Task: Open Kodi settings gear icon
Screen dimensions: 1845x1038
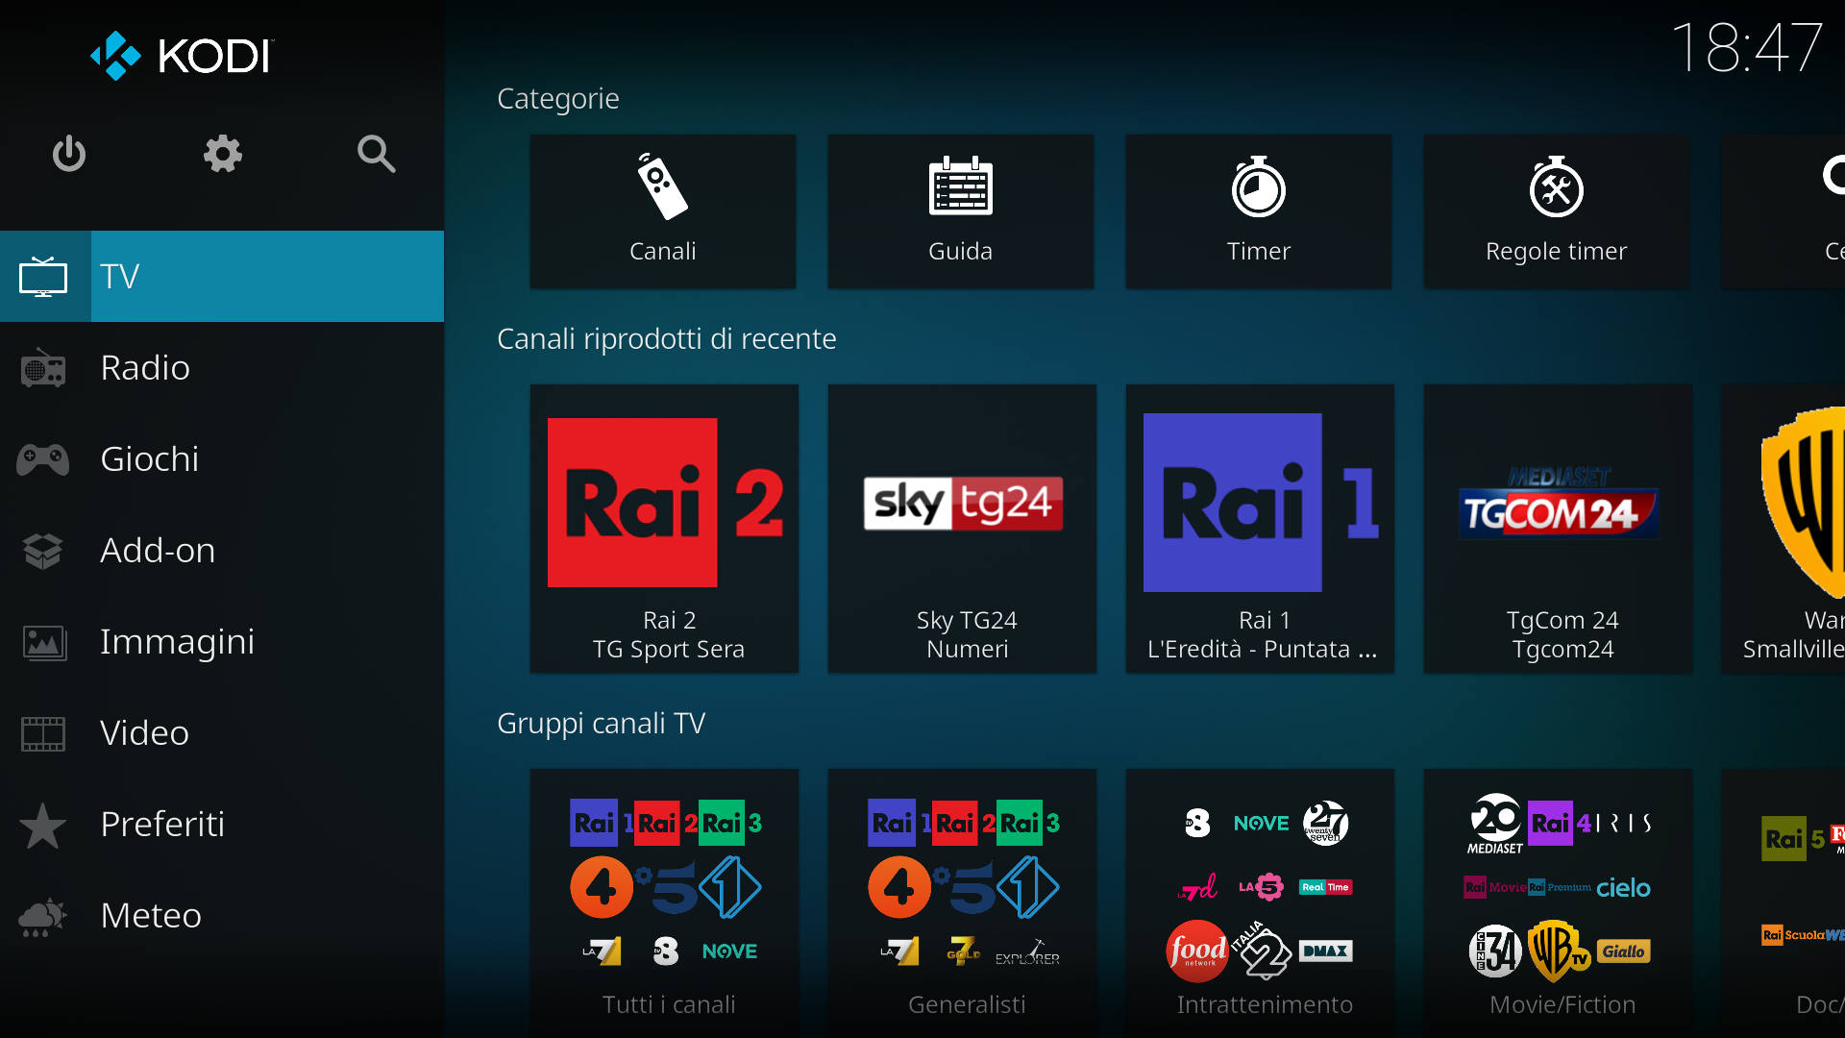Action: tap(222, 154)
